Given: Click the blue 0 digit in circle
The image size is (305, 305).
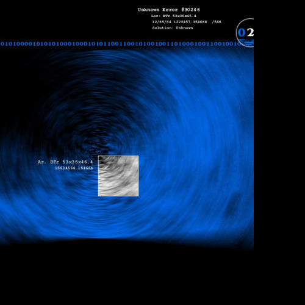Looking at the screenshot, I should 242,32.
